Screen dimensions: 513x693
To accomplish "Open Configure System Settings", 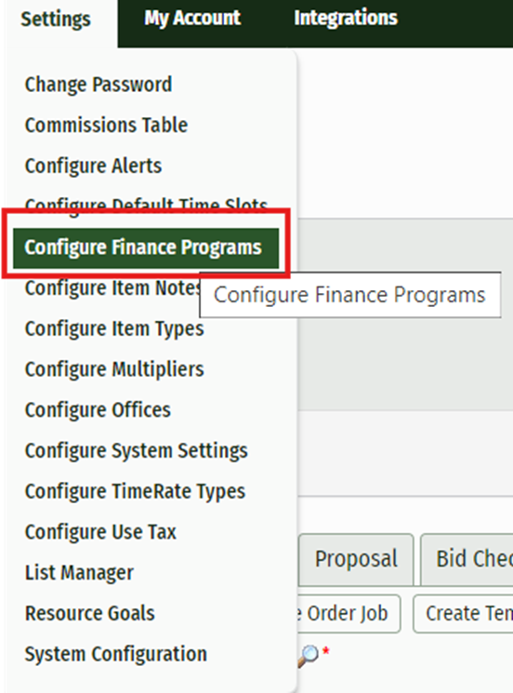I will (136, 451).
